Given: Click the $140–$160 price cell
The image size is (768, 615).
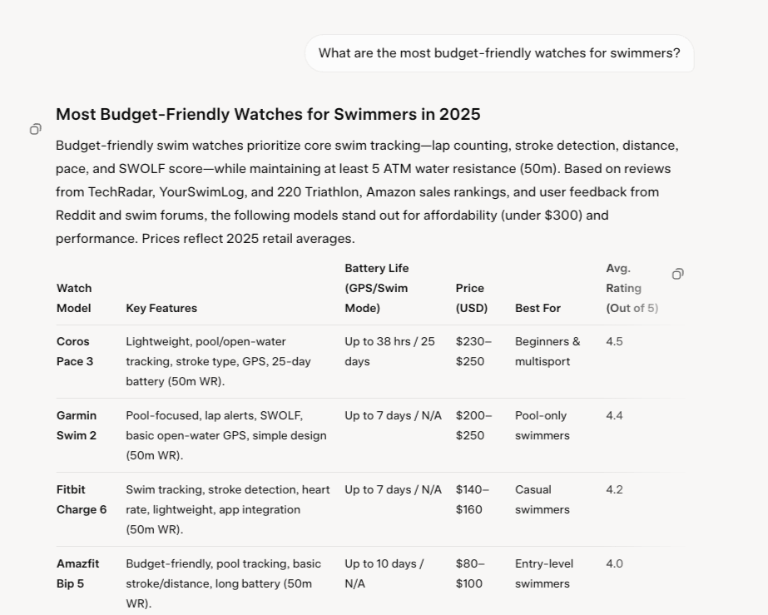Looking at the screenshot, I should pos(473,499).
